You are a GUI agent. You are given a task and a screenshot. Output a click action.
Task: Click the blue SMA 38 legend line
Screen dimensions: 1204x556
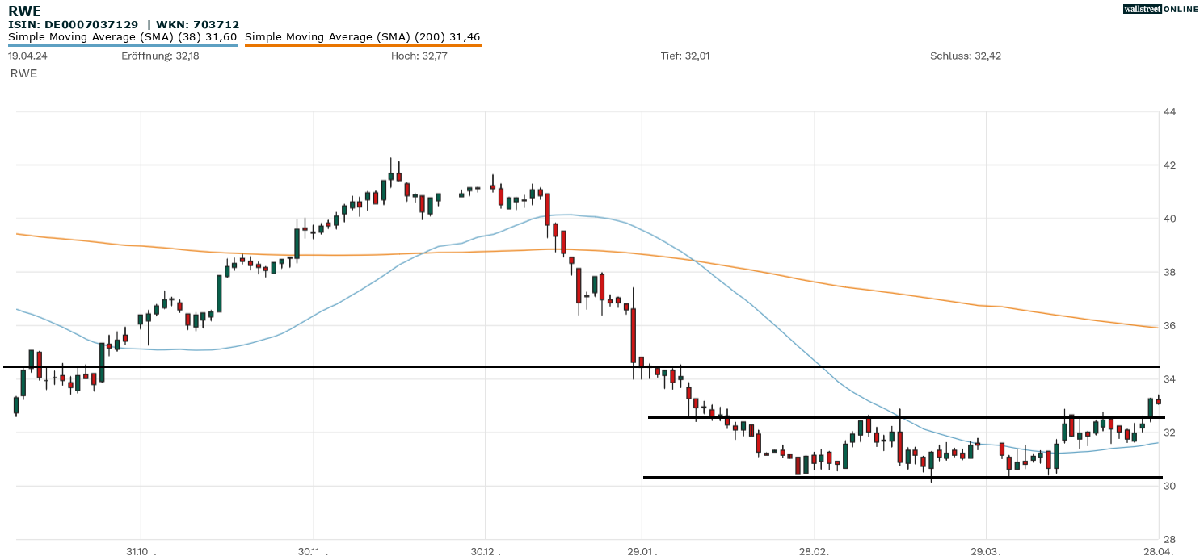click(122, 46)
